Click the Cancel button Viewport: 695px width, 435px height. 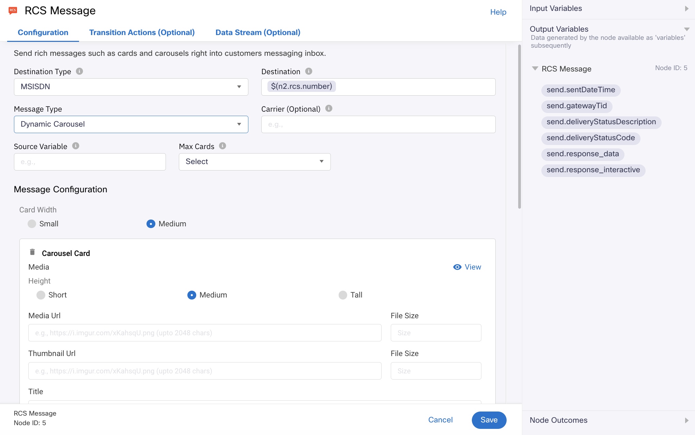pyautogui.click(x=440, y=420)
